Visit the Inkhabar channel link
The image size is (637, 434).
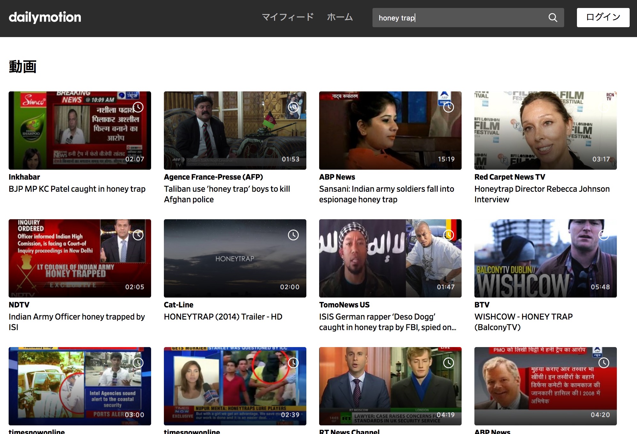tap(24, 177)
